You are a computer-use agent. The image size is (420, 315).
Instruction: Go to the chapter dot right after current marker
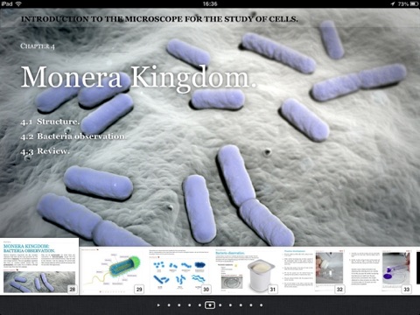pyautogui.click(x=220, y=305)
